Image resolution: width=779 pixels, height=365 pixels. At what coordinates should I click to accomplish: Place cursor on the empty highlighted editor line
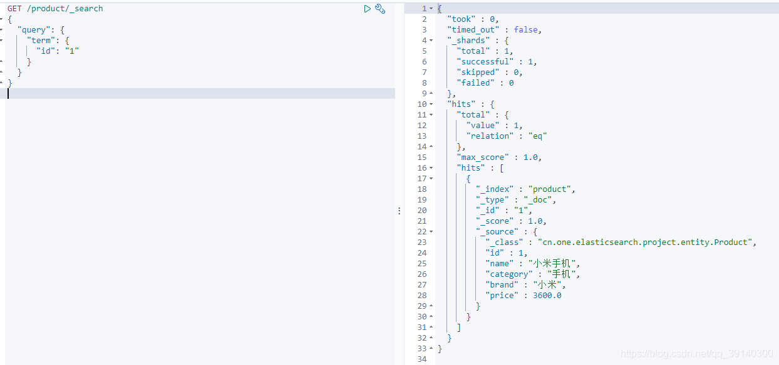[x=200, y=93]
